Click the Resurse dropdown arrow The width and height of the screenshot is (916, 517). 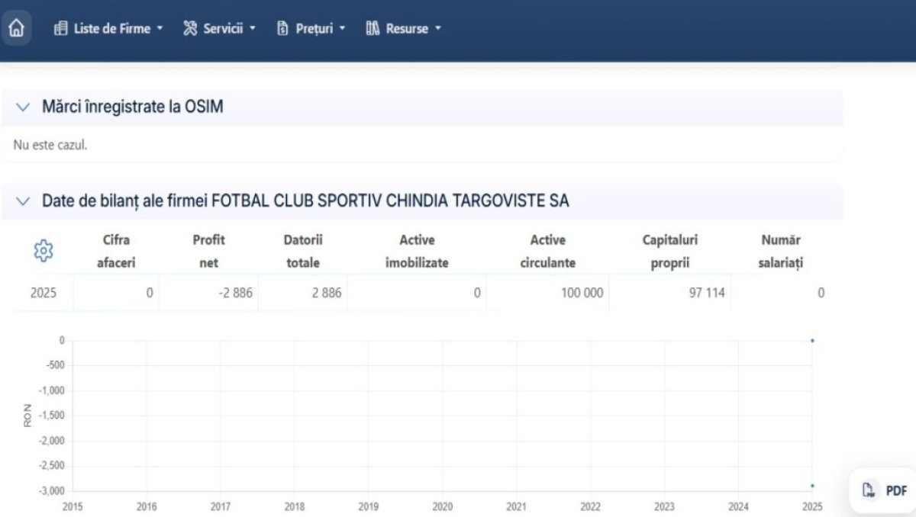(x=437, y=29)
